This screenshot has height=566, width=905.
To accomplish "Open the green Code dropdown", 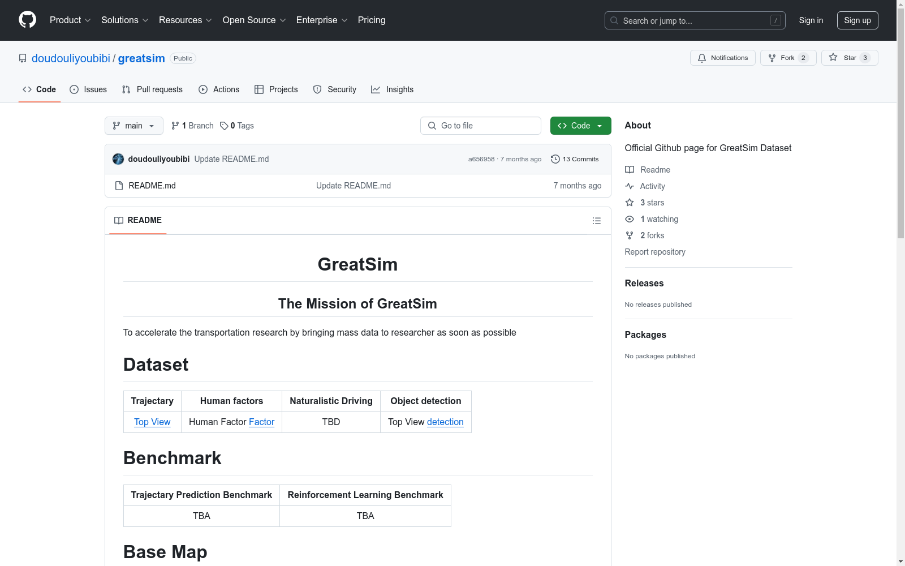I will 581,126.
